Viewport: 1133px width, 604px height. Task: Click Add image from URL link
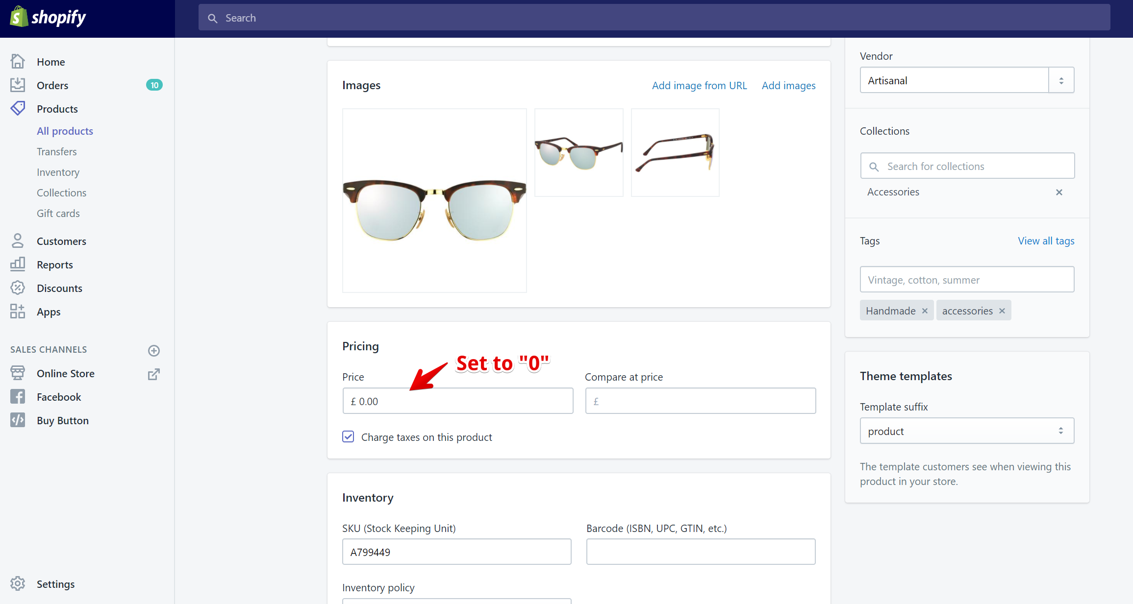point(699,85)
